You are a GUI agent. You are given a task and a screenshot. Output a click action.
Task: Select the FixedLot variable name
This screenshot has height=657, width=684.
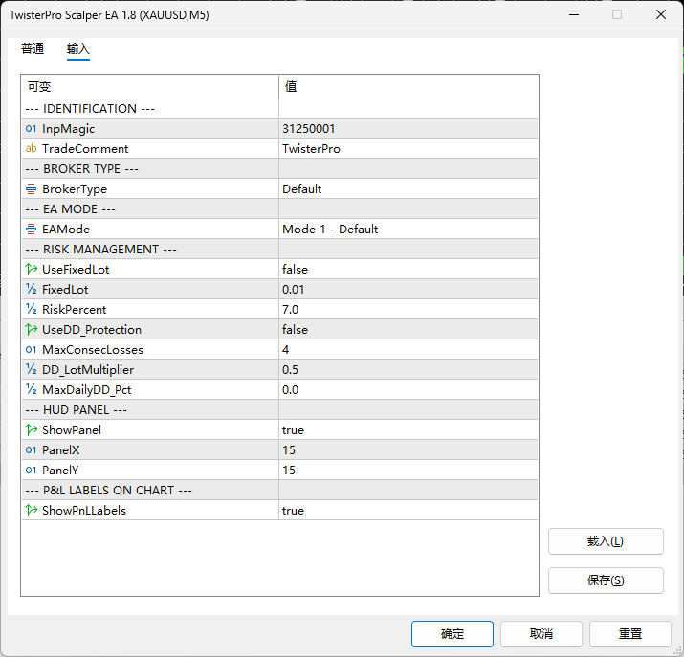[x=65, y=289]
